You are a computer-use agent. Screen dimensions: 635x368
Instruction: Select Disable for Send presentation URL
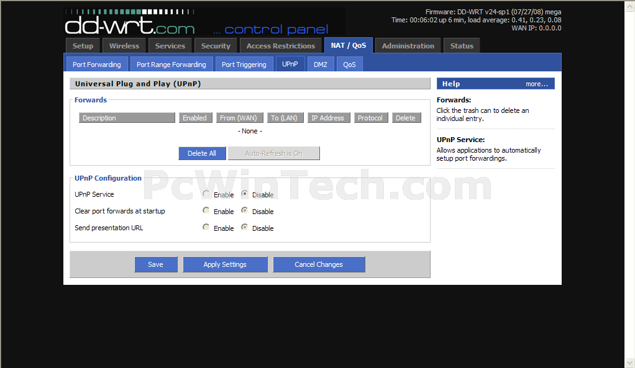245,227
